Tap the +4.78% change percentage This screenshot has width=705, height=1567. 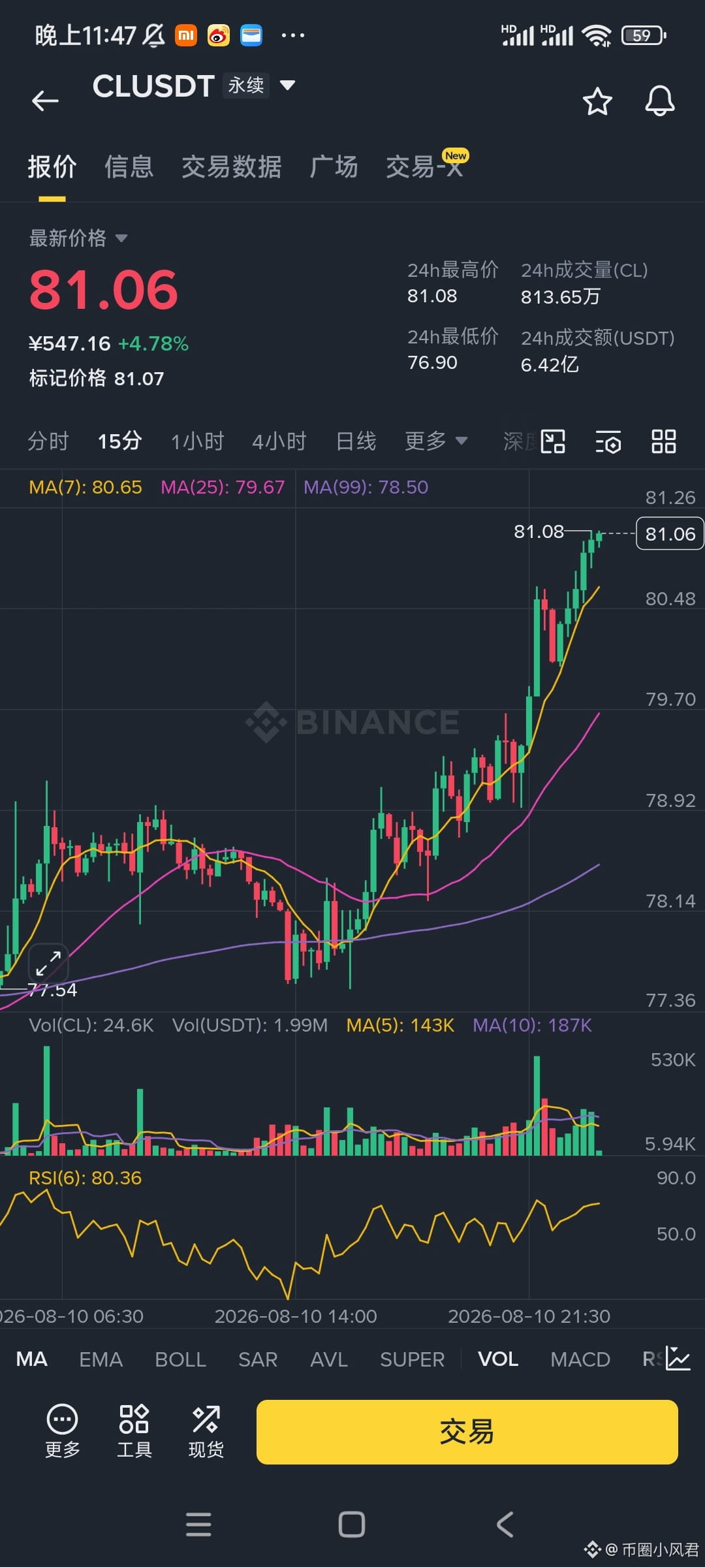[x=153, y=343]
